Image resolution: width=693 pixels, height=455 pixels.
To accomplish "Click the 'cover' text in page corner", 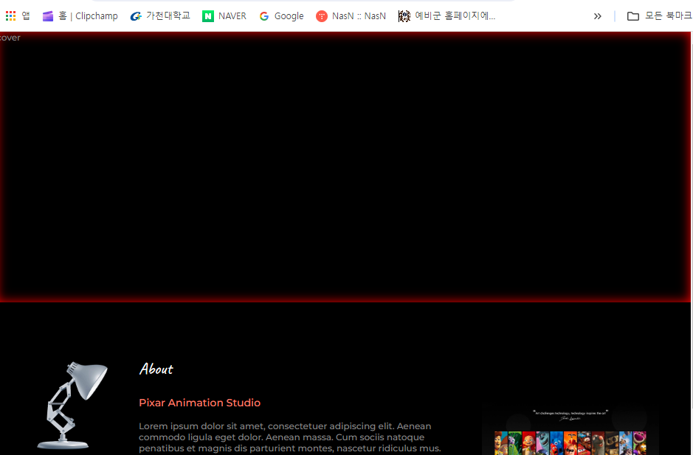I will (10, 38).
